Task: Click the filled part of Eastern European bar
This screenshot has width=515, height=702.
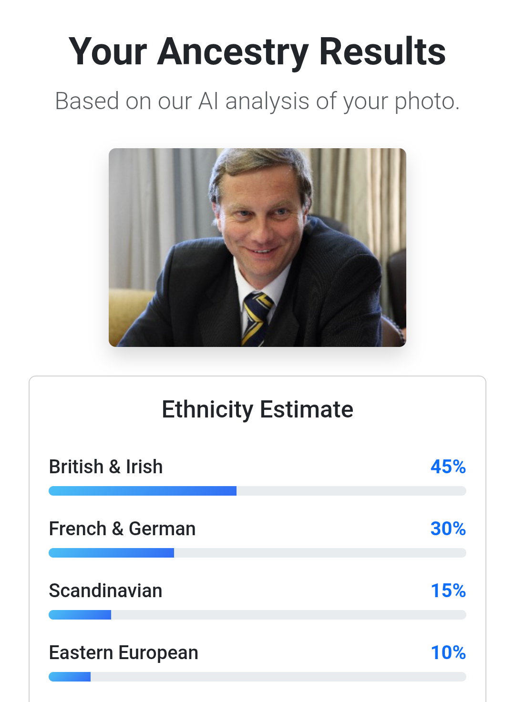Action: 70,677
